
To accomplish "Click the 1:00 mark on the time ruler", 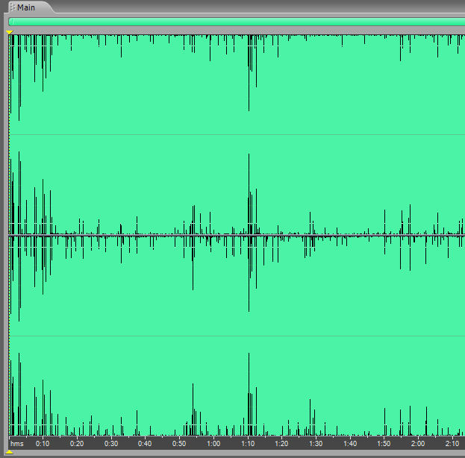I will 213,444.
